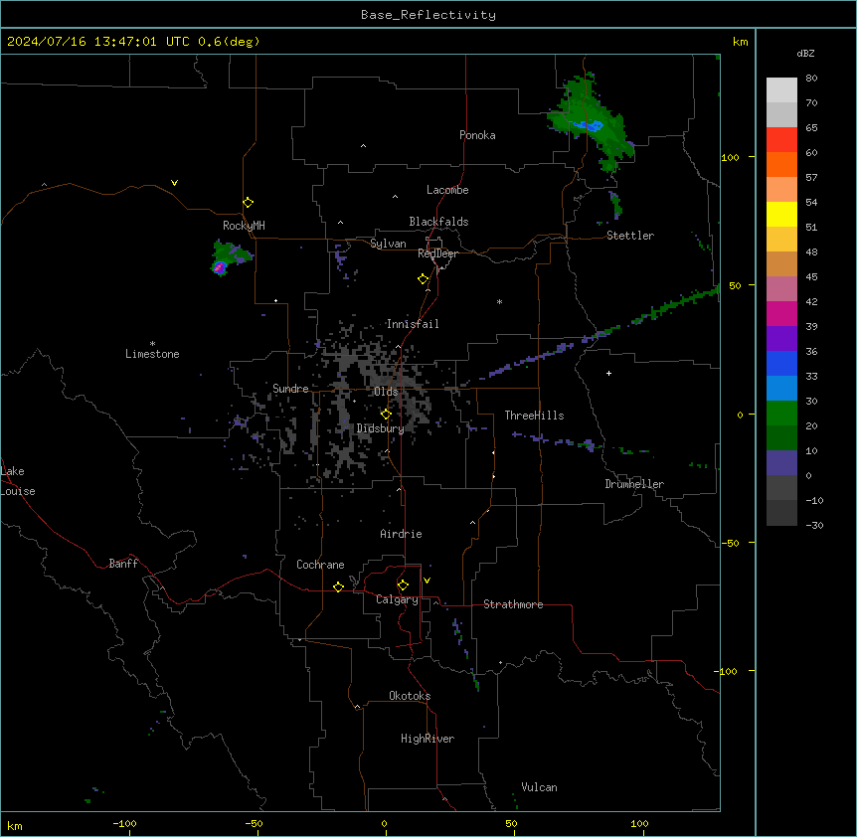The width and height of the screenshot is (857, 837).
Task: Click the purple 36-39 dBZ legend swatch
Action: tap(781, 339)
